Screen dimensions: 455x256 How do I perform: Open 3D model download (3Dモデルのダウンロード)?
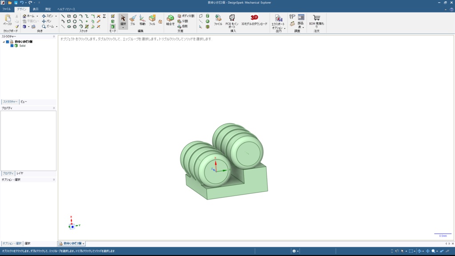254,20
